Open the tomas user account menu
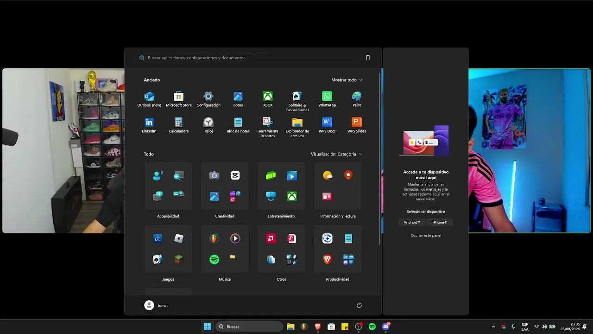The width and height of the screenshot is (593, 334). pos(157,305)
